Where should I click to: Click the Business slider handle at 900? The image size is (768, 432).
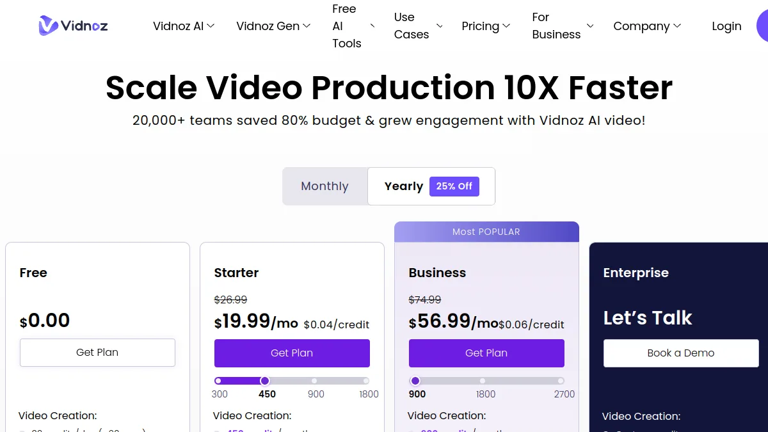pos(415,381)
